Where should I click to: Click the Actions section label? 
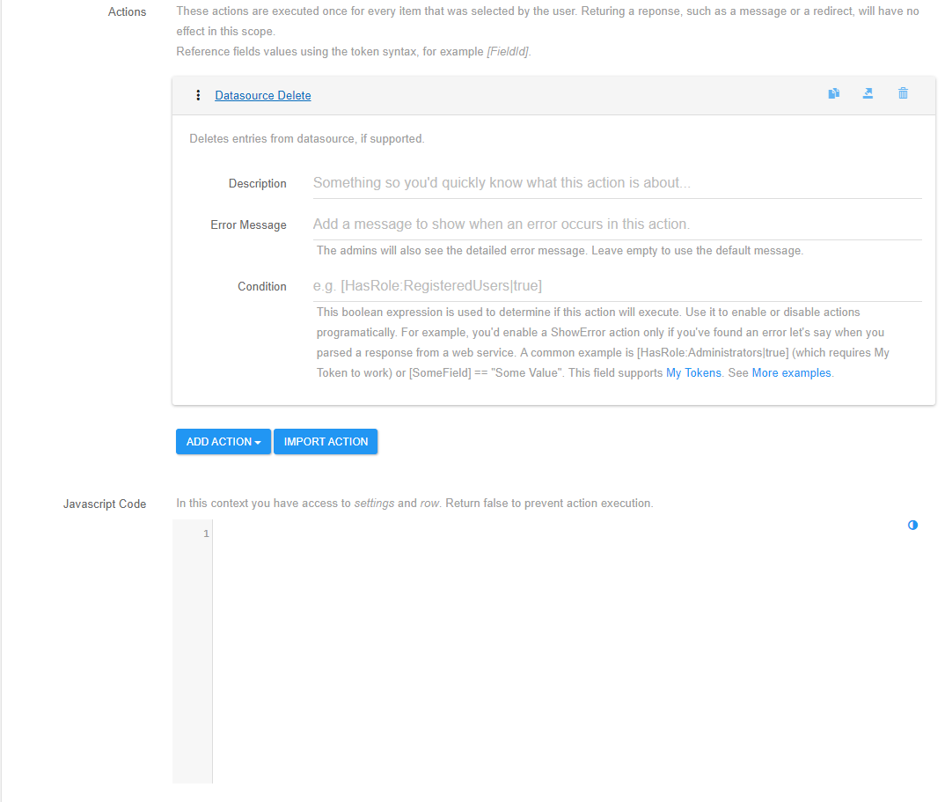coord(128,12)
